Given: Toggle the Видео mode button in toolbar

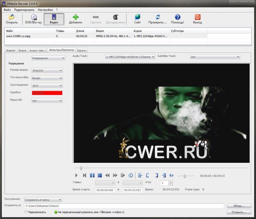Looking at the screenshot, I should [54, 19].
